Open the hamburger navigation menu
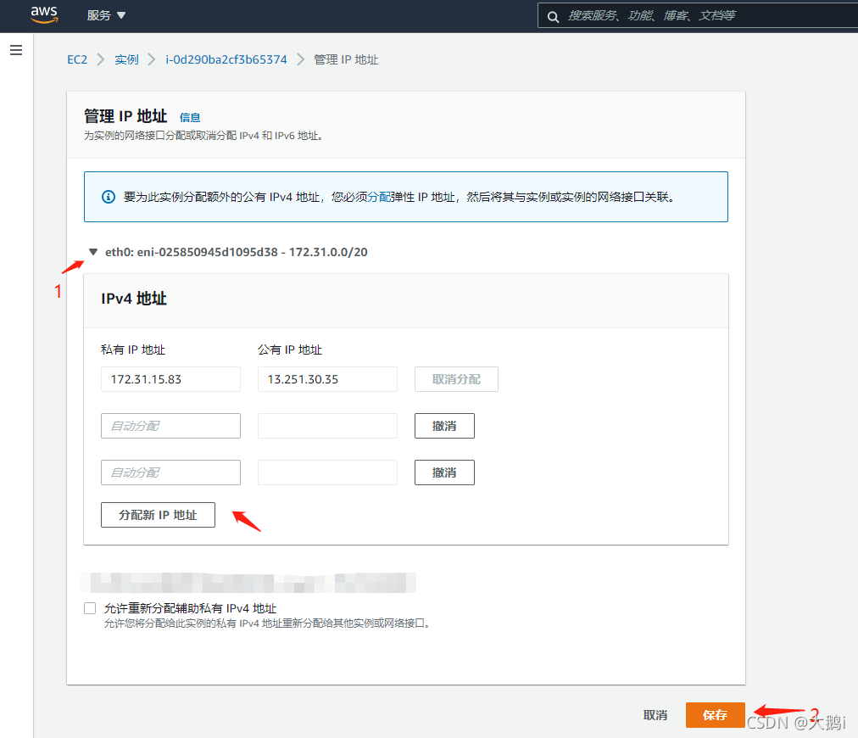 click(x=16, y=50)
